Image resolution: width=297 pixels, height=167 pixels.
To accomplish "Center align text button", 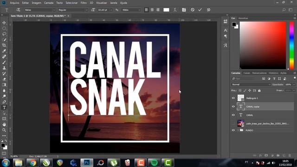I will [x=152, y=10].
